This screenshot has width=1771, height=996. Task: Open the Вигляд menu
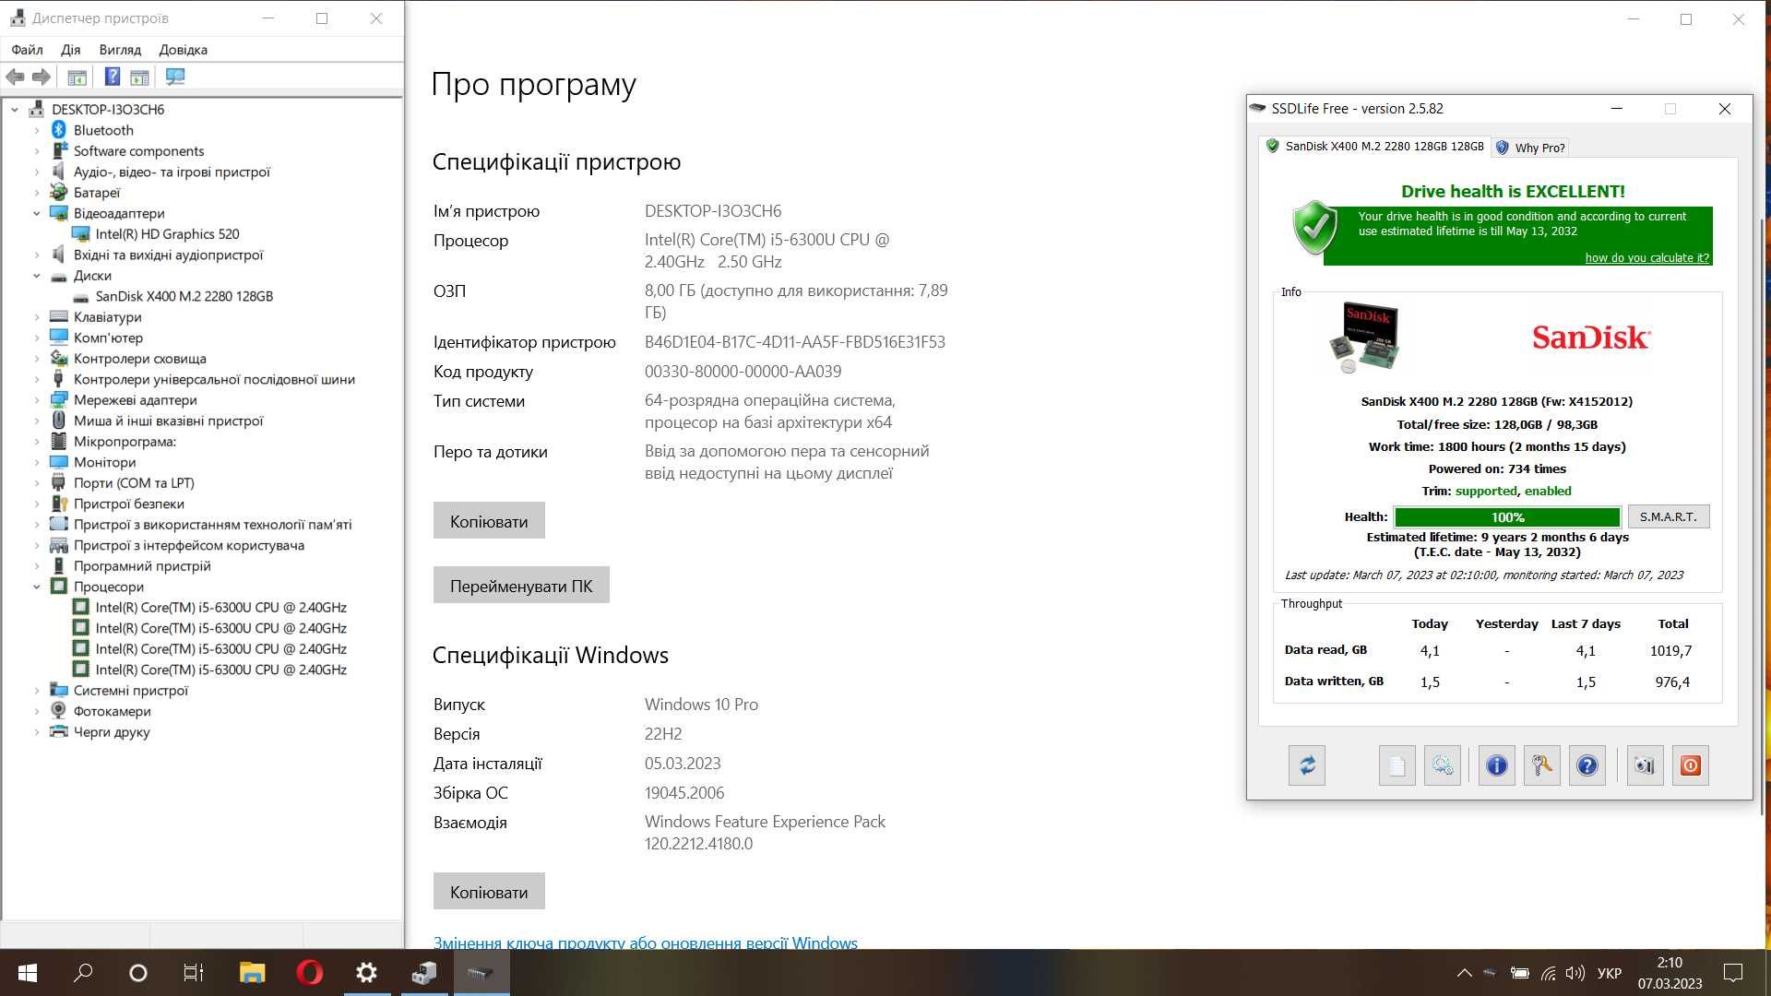click(x=120, y=50)
